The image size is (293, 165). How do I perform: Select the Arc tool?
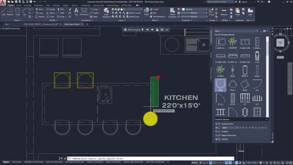24,12
